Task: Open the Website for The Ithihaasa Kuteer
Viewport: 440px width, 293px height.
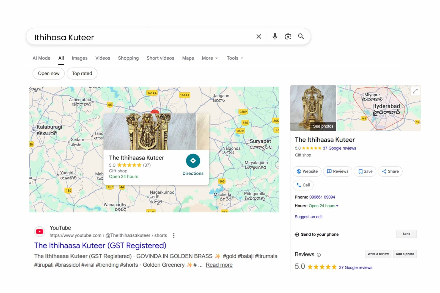Action: pos(307,171)
